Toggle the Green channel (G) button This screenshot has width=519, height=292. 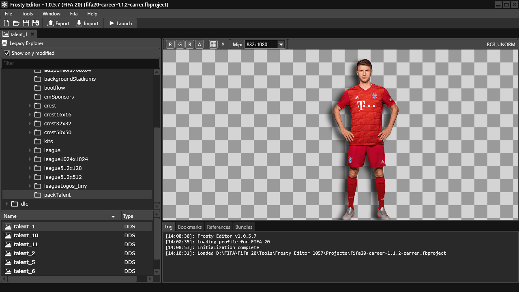[180, 45]
